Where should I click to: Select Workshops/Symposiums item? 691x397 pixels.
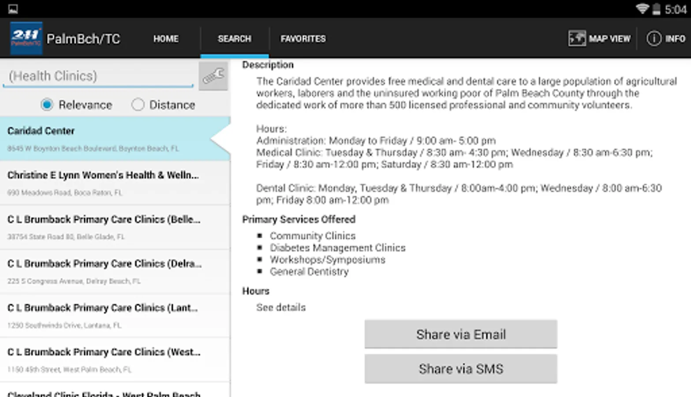(328, 260)
